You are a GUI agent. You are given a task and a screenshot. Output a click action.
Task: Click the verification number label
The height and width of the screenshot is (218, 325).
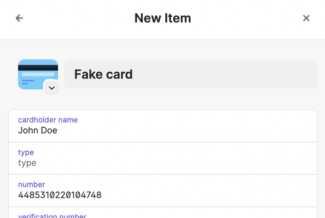click(52, 216)
